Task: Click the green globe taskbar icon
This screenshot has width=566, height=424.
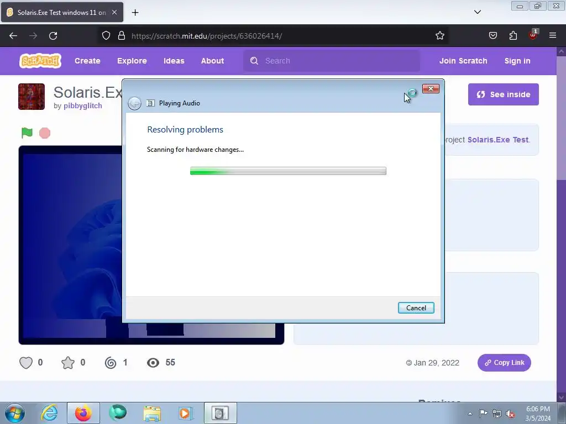Action: [118, 412]
